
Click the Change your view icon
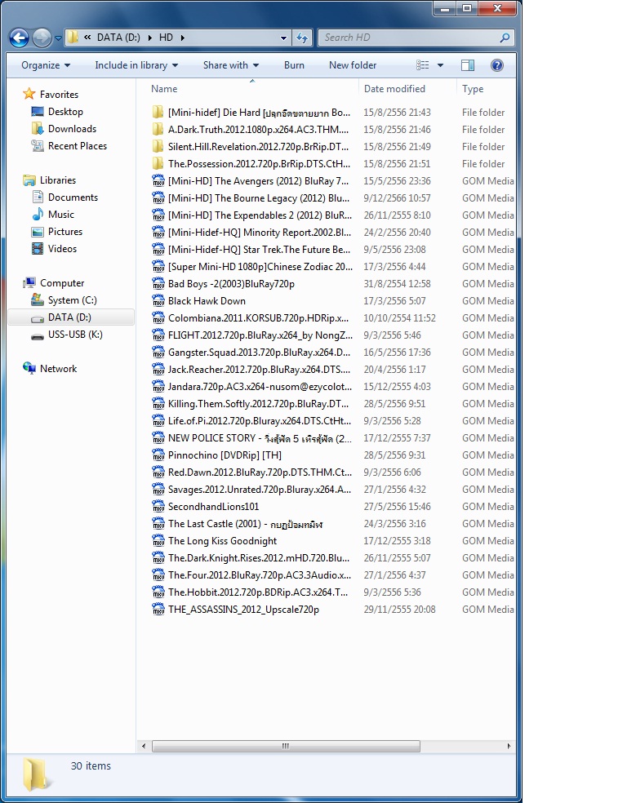click(423, 65)
